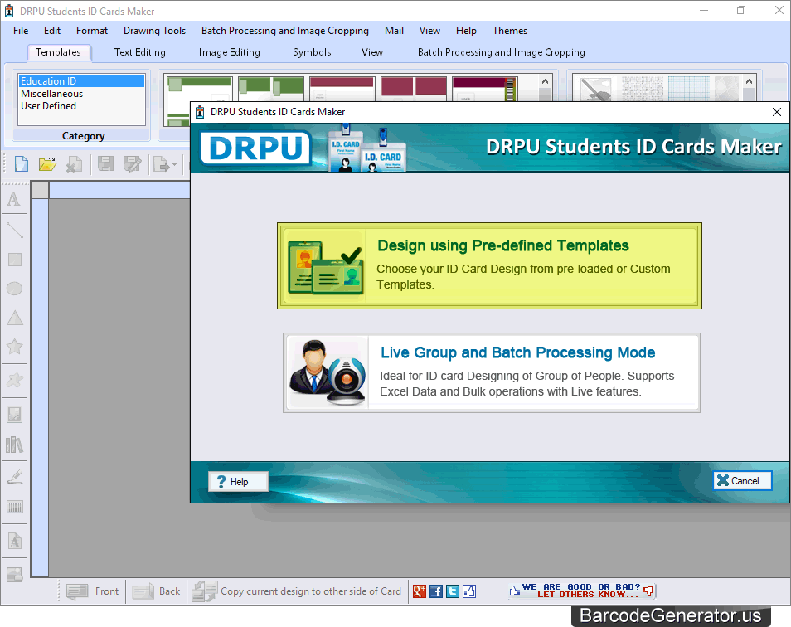The image size is (791, 627).
Task: Switch to the Templates ribbon tab
Action: coord(58,52)
